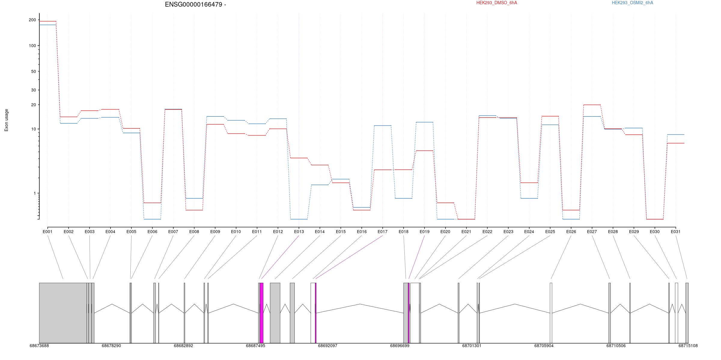Click exon label E024
Screen dimensions: 721x360
tap(529, 232)
